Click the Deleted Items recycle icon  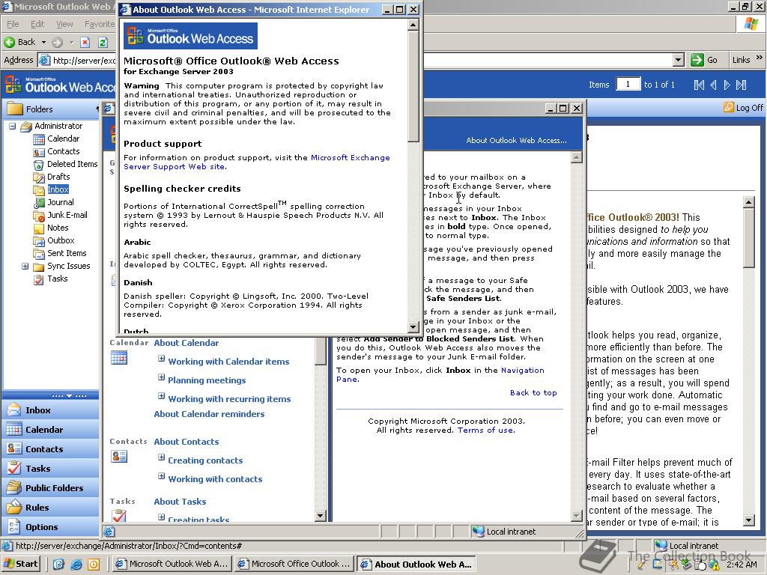coord(39,164)
